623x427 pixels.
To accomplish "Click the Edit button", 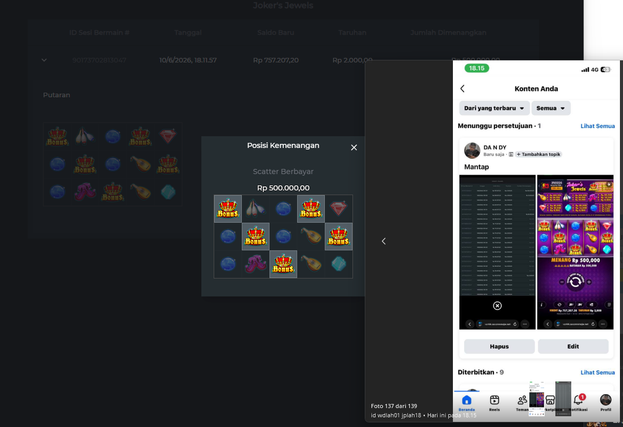I will click(573, 347).
